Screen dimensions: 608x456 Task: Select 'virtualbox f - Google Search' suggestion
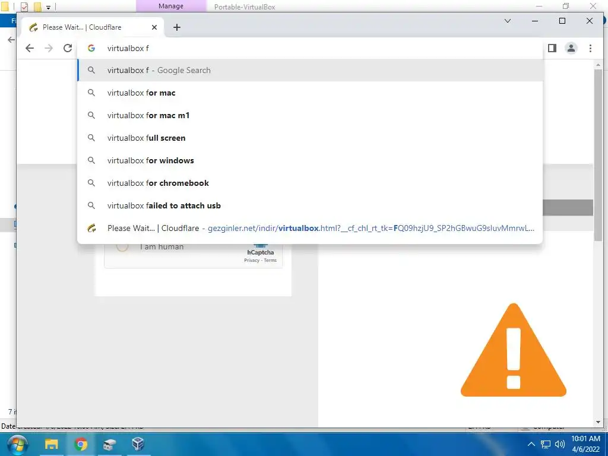click(310, 70)
